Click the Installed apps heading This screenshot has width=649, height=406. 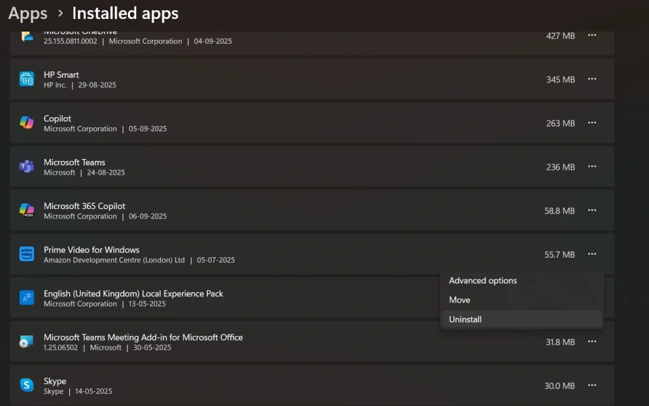[125, 14]
